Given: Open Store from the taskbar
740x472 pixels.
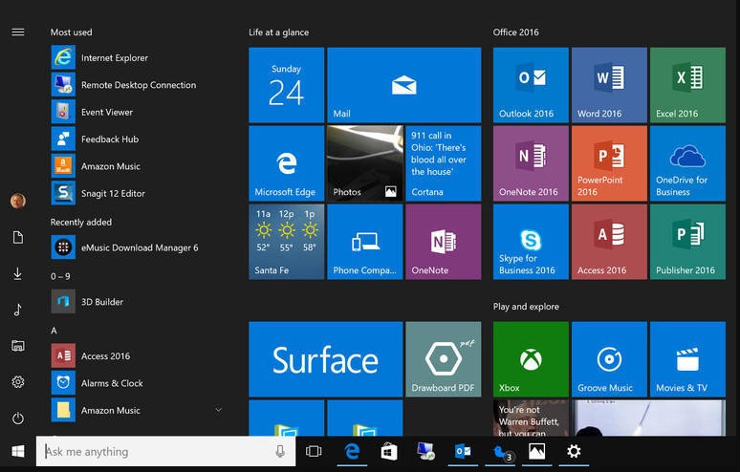Looking at the screenshot, I should click(389, 451).
